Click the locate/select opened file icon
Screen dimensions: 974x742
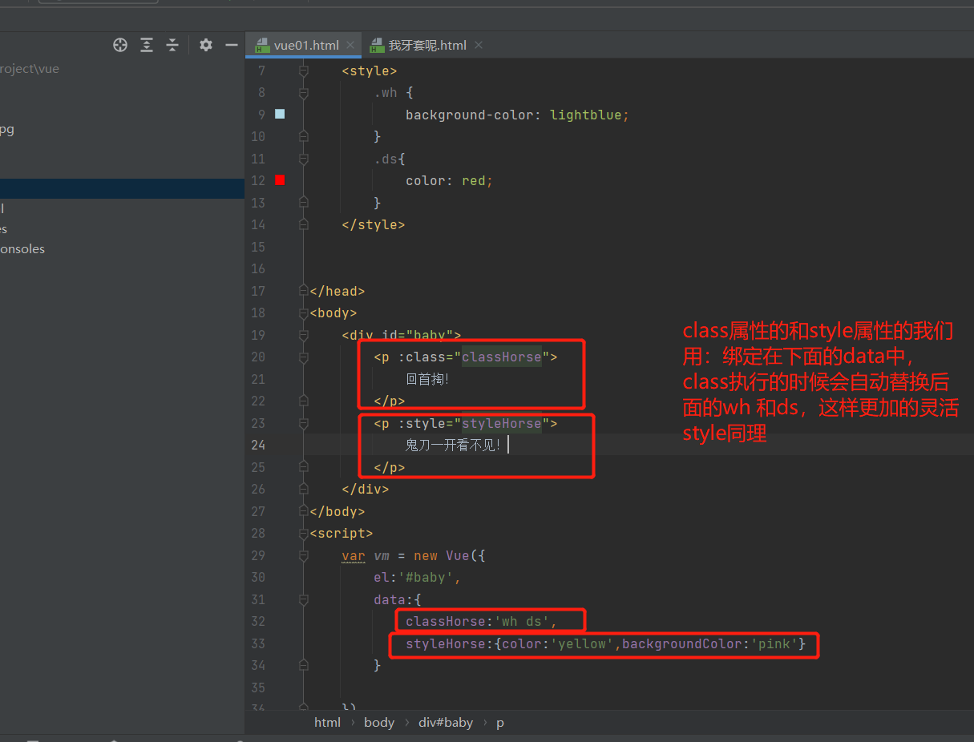click(x=120, y=45)
